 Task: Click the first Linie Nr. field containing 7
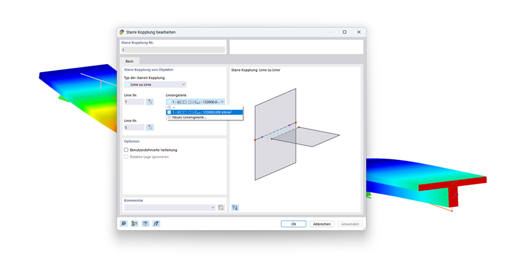coord(134,102)
